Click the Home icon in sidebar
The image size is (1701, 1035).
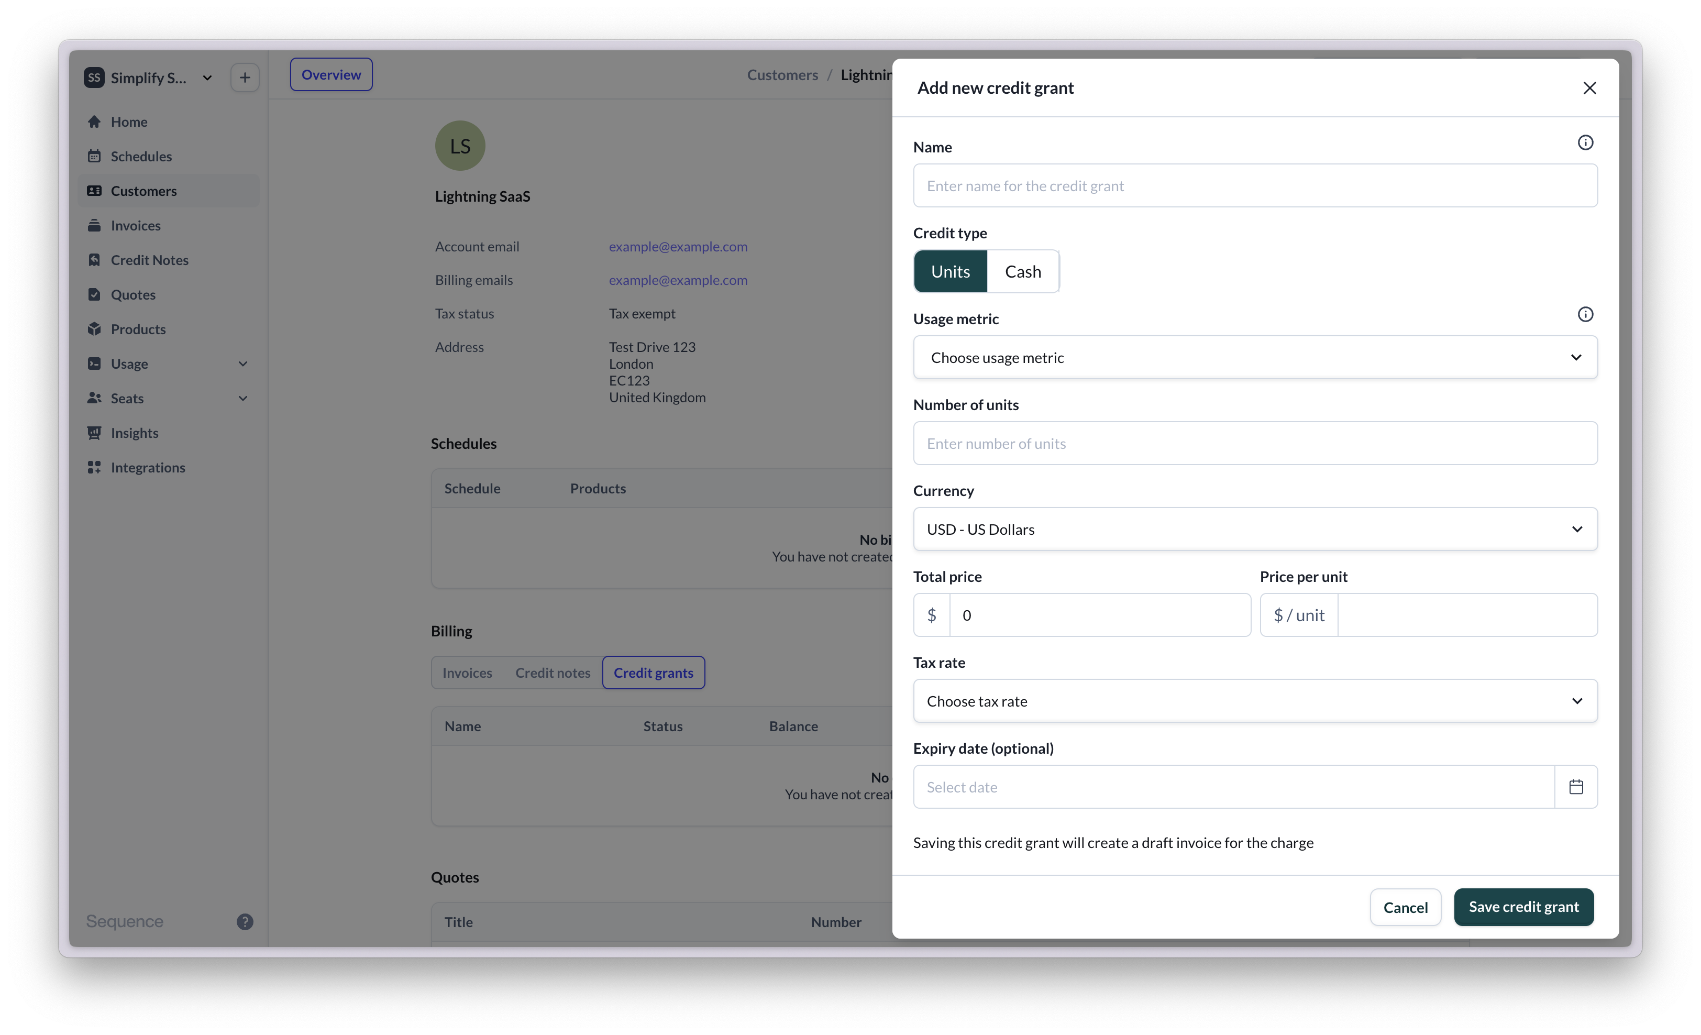click(x=95, y=122)
